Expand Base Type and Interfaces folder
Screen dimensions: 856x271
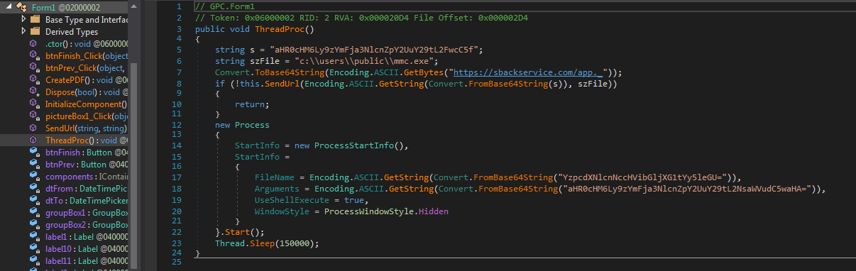[24, 19]
